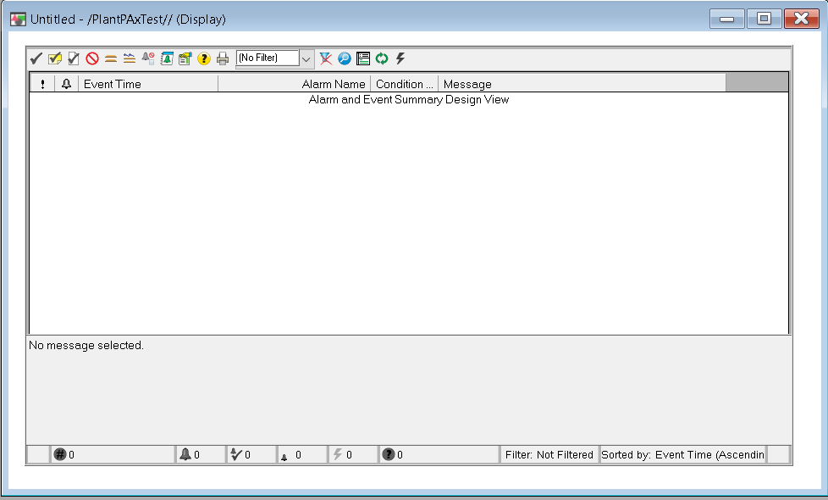Click the checkmark acknowledged count status icon
The height and width of the screenshot is (500, 828).
pos(236,454)
